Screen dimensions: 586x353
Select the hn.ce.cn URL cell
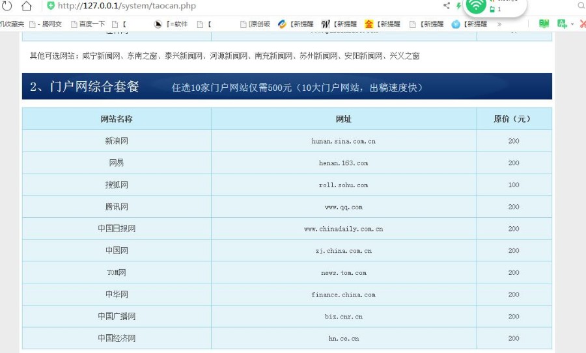tap(343, 338)
